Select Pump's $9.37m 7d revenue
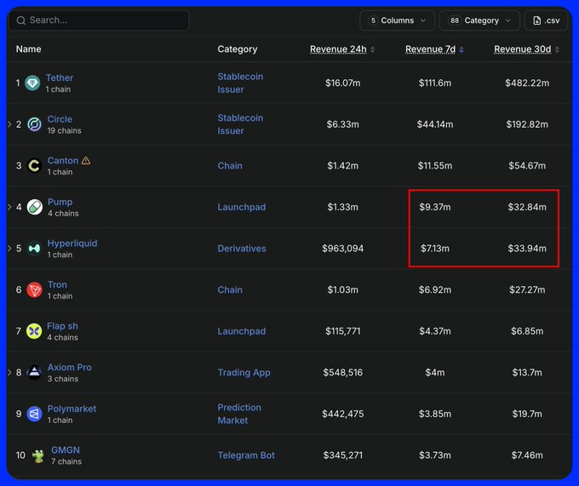 click(x=435, y=207)
